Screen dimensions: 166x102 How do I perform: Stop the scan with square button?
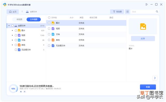point(21,92)
